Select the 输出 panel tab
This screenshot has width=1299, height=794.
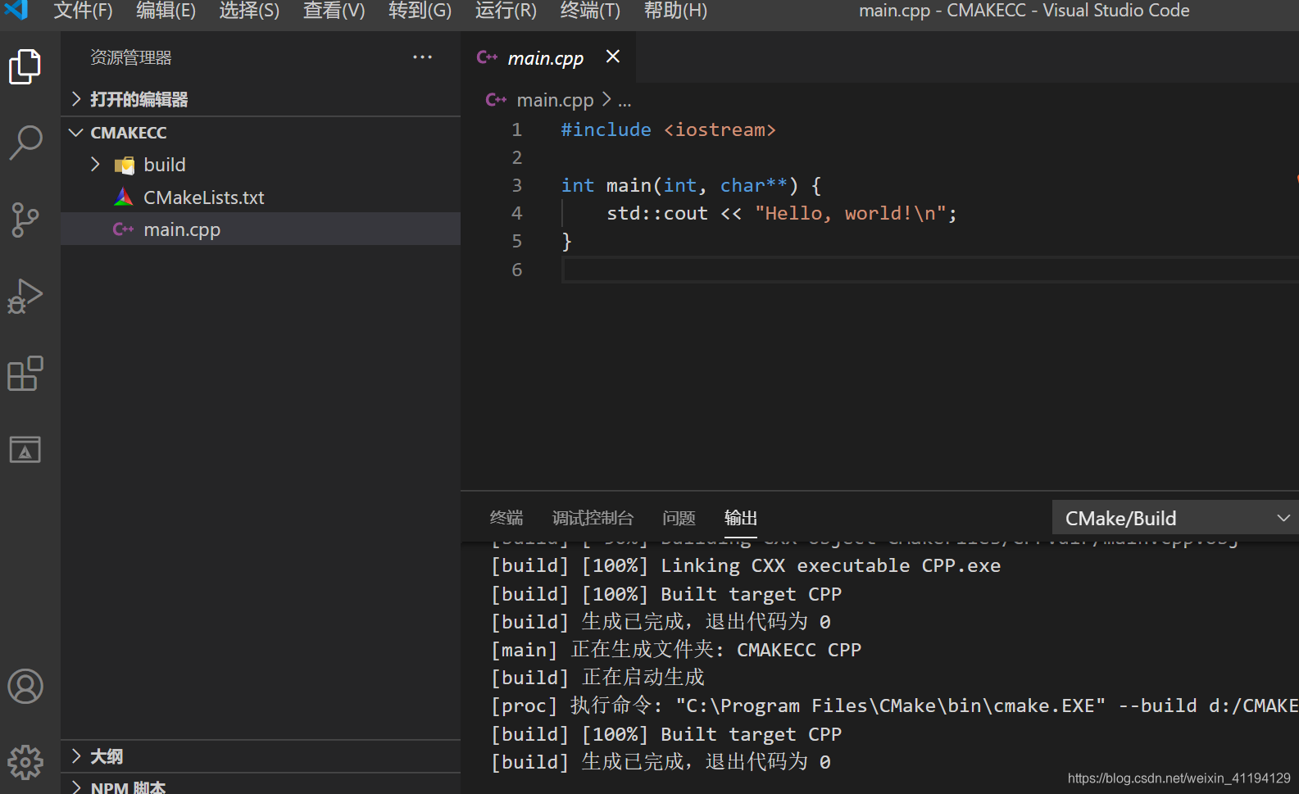click(740, 518)
